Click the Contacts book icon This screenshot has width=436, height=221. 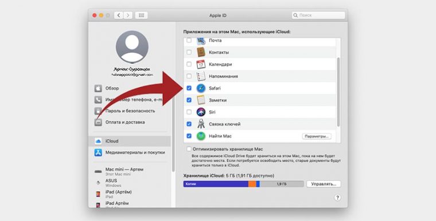click(x=201, y=52)
